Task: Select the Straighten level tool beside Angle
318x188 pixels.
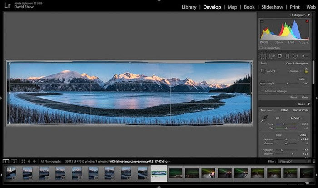Action: pyautogui.click(x=263, y=83)
